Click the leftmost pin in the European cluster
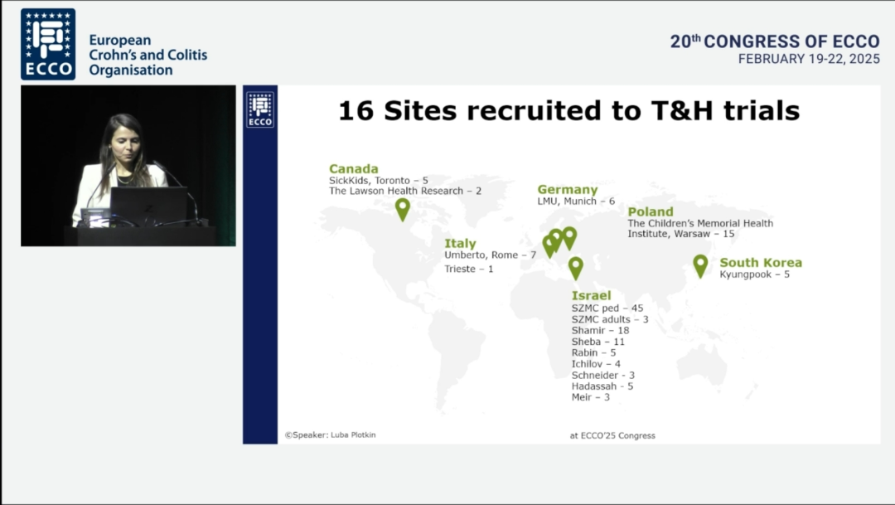Screen dimensions: 895x505 tap(549, 245)
